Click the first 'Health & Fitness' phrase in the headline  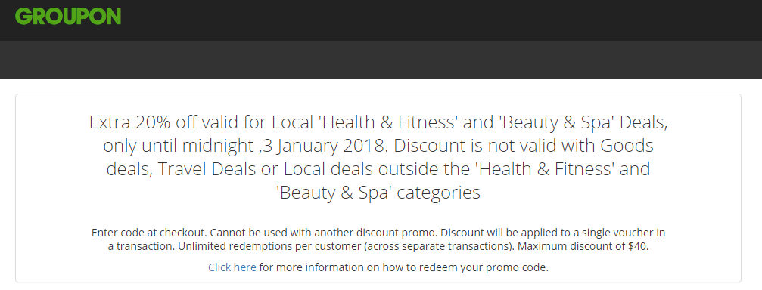(x=385, y=122)
